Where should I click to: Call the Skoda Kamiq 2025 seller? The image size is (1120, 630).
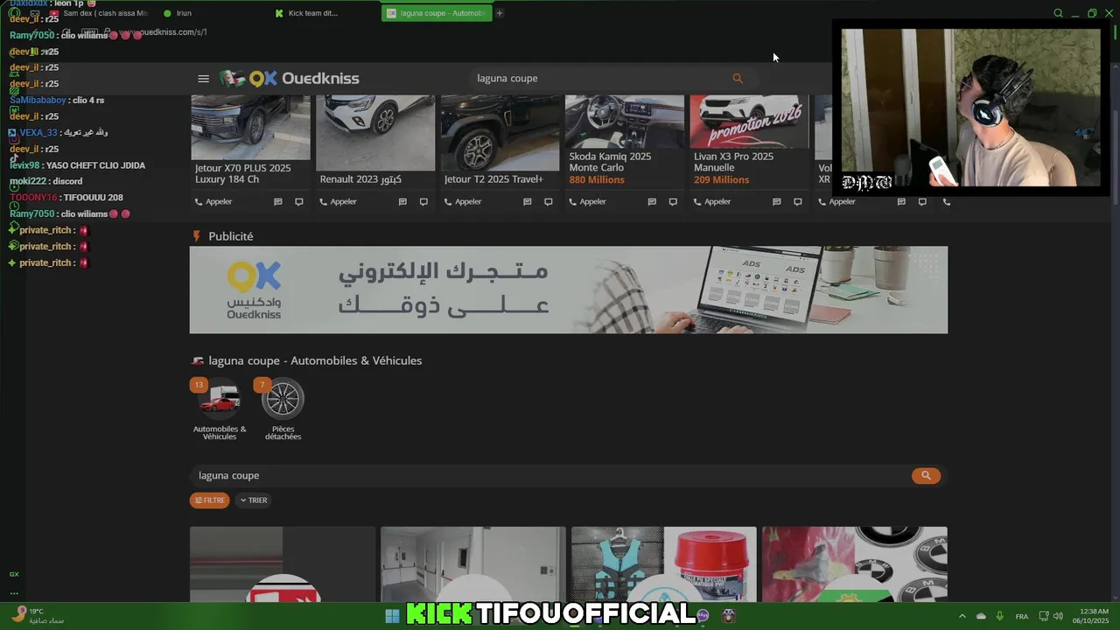coord(587,202)
